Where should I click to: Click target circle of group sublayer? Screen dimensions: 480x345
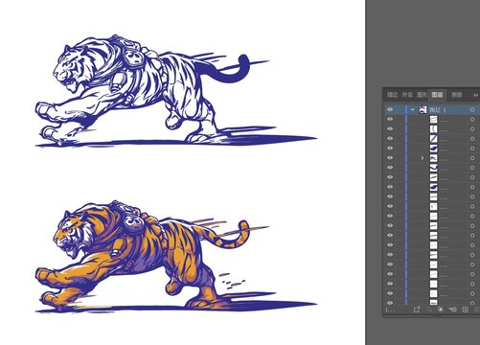(x=472, y=158)
